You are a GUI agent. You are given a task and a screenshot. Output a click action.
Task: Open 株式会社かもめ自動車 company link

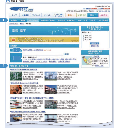(30, 108)
